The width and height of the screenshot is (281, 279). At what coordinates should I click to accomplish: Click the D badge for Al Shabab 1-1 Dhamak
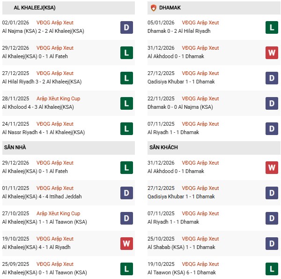pos(272,243)
